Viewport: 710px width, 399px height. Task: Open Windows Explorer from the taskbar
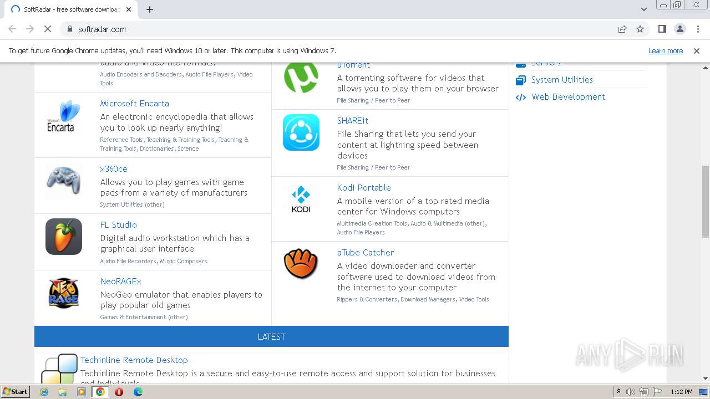tap(63, 392)
